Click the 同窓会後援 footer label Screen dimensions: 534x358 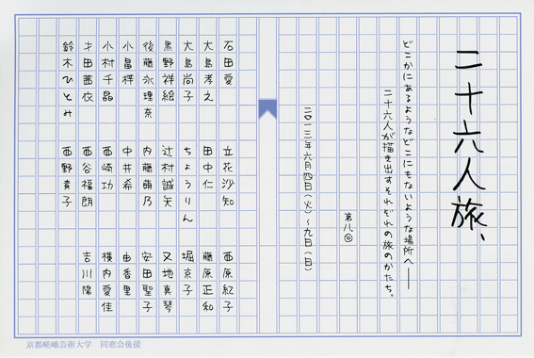[121, 345]
